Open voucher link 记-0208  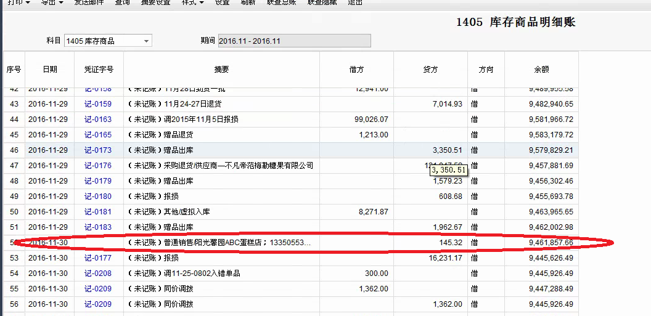coord(98,273)
